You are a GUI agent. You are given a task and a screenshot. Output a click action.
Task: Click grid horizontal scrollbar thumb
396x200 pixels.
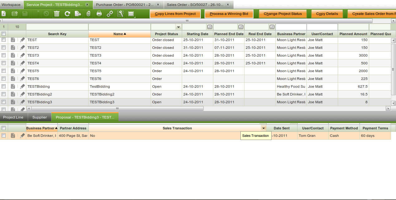pos(117,109)
